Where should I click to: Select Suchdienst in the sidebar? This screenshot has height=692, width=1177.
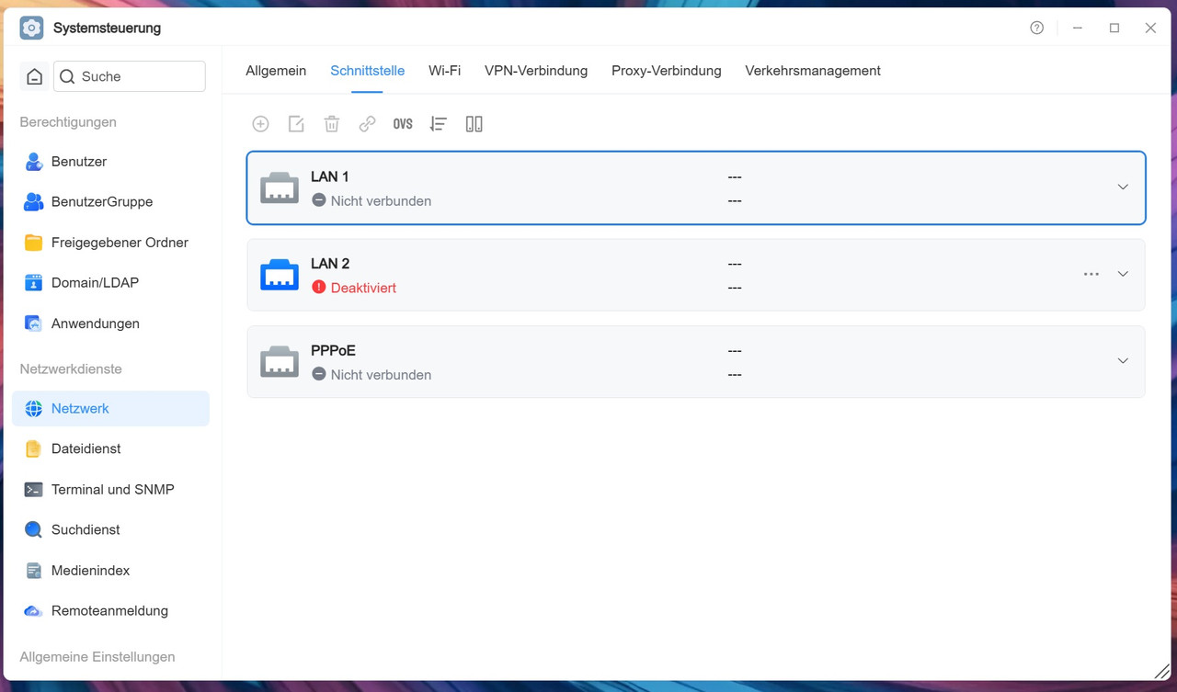111,530
